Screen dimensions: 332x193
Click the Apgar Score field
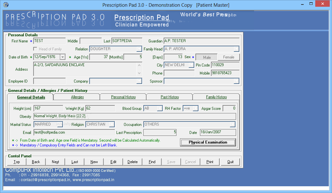tap(229, 108)
